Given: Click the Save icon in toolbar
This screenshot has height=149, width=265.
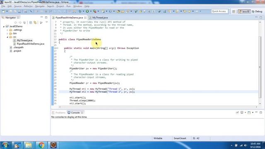Looking at the screenshot, I should [11, 11].
